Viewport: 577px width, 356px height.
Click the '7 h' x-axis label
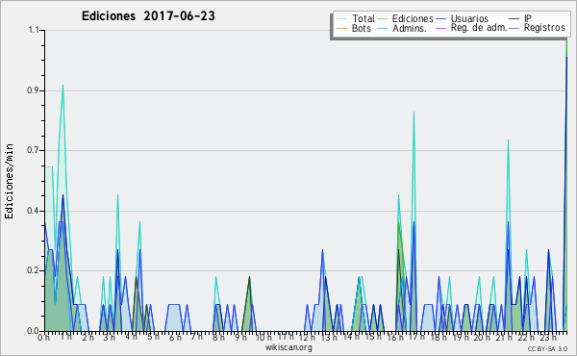tap(196, 336)
